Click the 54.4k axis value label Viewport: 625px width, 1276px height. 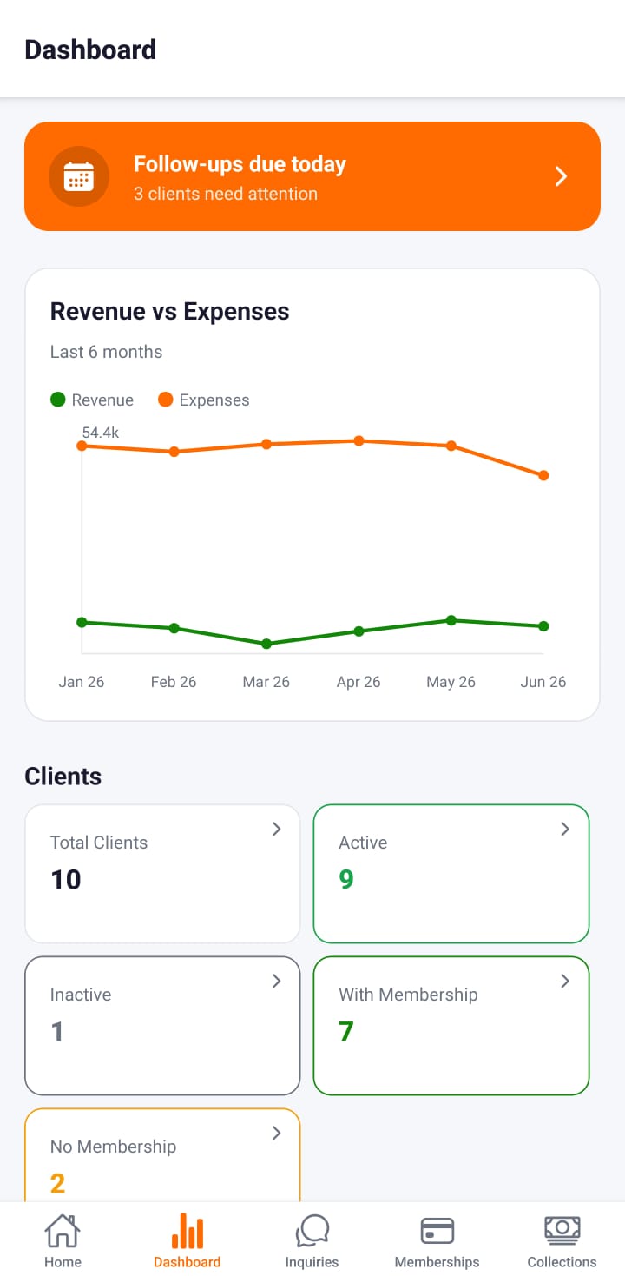pos(101,432)
